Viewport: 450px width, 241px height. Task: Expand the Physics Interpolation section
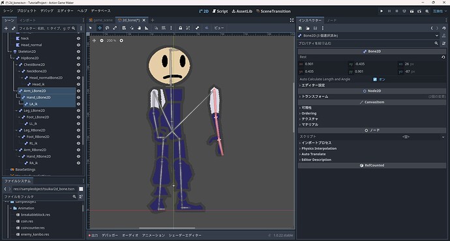318,149
